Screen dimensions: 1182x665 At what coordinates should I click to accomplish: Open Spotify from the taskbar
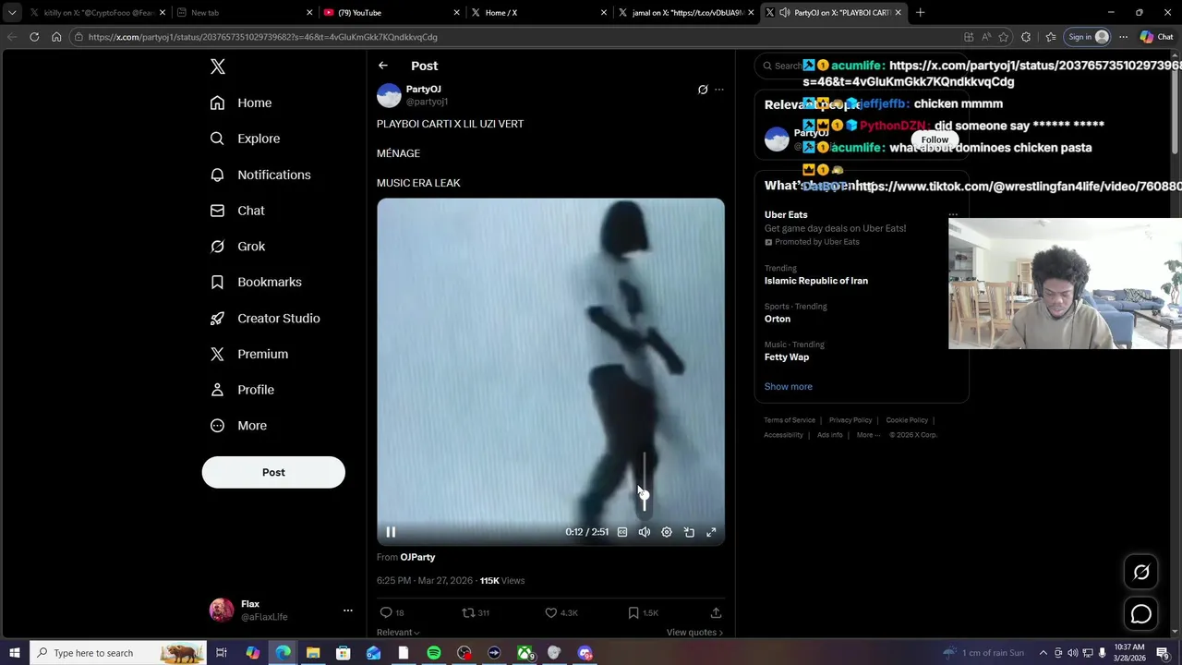click(434, 653)
